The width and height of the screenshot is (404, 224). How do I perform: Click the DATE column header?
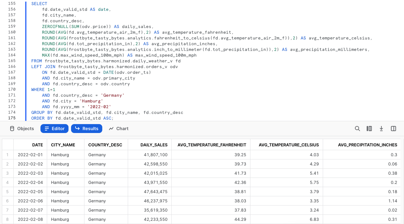pyautogui.click(x=37, y=144)
